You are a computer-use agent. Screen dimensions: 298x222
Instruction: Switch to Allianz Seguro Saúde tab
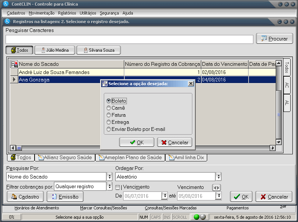(x=65, y=157)
